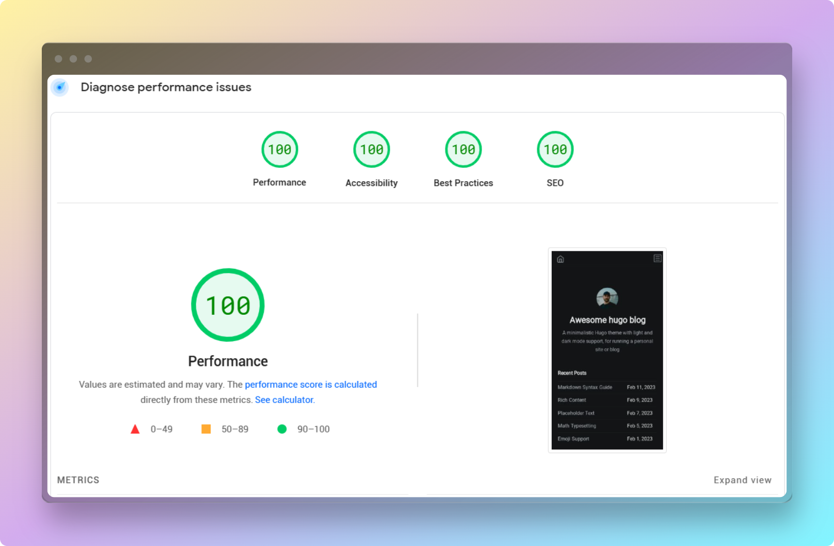
Task: Click the red triangle 0–49 legend marker
Action: [x=135, y=429]
